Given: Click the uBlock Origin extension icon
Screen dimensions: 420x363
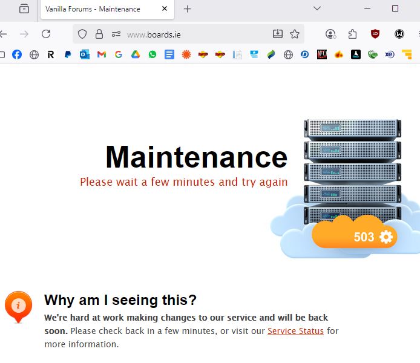Looking at the screenshot, I should click(x=375, y=34).
